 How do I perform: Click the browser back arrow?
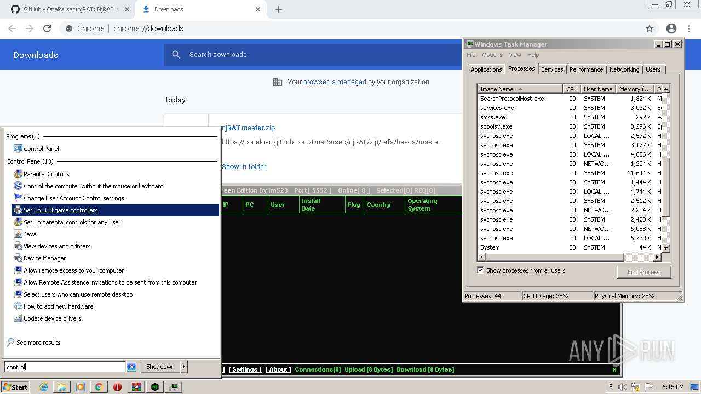click(12, 28)
